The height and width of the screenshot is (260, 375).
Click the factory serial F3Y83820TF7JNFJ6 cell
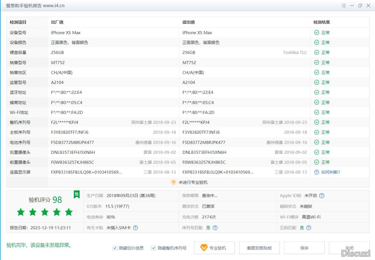click(x=70, y=132)
